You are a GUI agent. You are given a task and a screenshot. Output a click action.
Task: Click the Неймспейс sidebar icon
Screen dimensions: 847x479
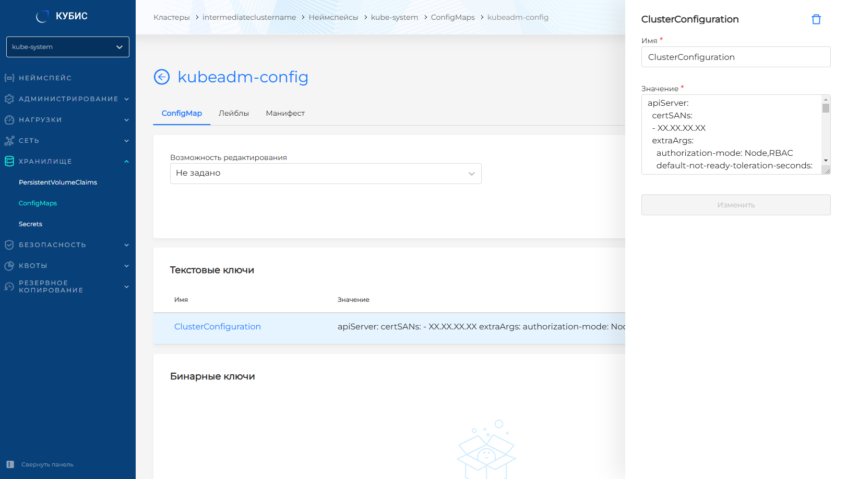[x=9, y=78]
